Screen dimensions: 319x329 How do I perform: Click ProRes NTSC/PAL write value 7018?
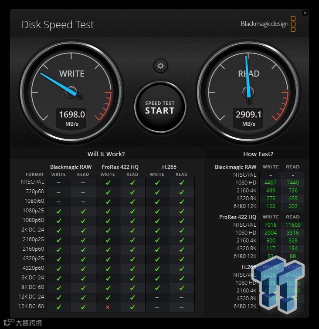point(271,225)
